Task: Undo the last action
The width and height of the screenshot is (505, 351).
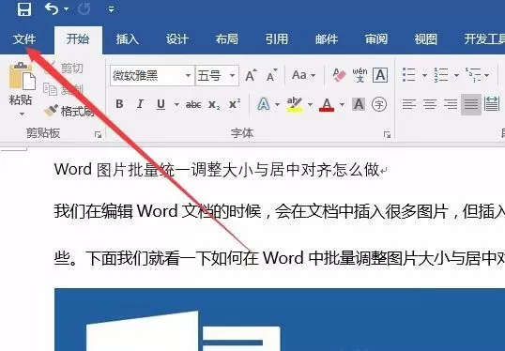Action: pyautogui.click(x=52, y=8)
